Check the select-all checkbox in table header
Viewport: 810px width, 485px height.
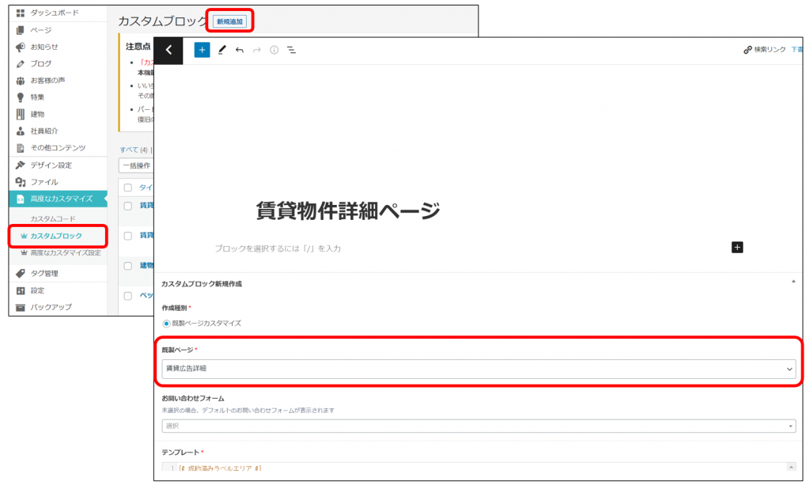[127, 188]
